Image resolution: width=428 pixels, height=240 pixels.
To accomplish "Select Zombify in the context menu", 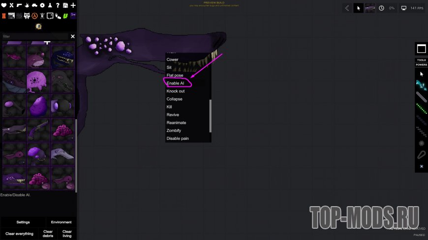I will pos(174,131).
